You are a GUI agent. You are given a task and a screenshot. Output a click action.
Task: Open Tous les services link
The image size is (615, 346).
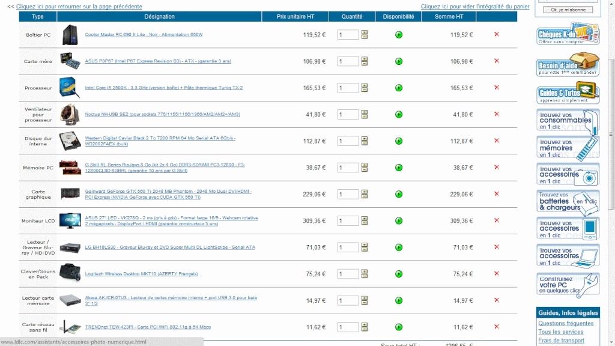[x=560, y=332]
